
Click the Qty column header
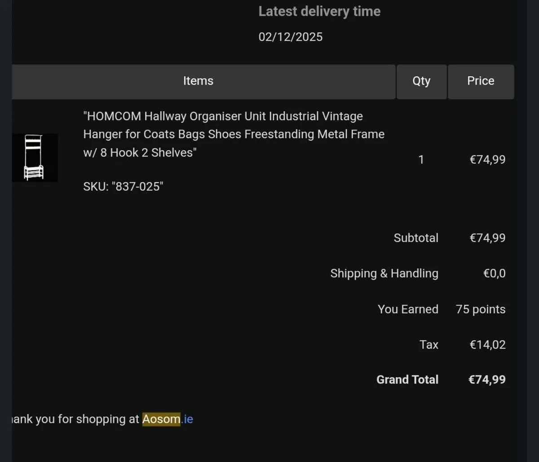coord(421,81)
